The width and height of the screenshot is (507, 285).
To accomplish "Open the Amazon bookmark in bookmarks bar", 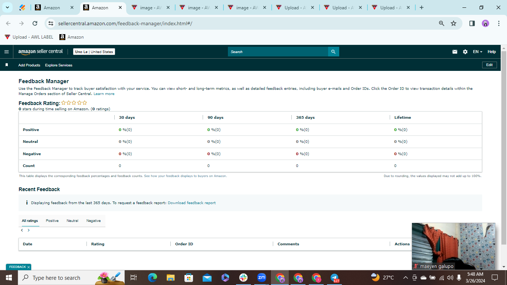I will pos(72,37).
